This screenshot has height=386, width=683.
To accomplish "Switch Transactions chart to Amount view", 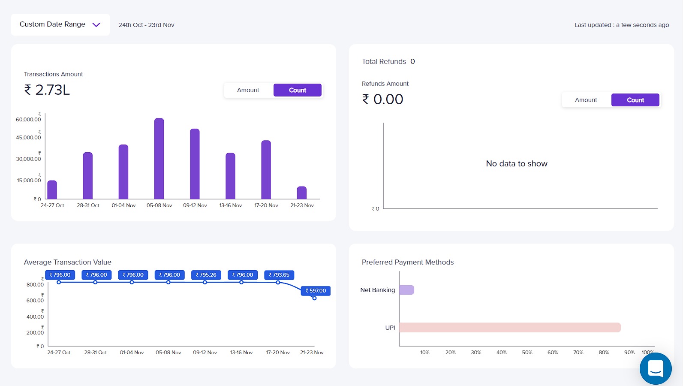I will (248, 90).
